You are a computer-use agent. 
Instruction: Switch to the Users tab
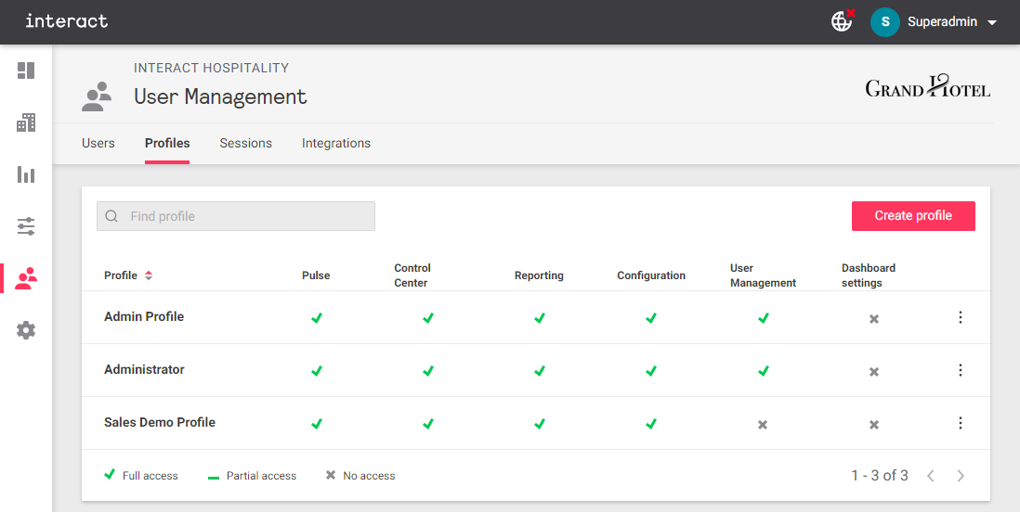coord(98,143)
